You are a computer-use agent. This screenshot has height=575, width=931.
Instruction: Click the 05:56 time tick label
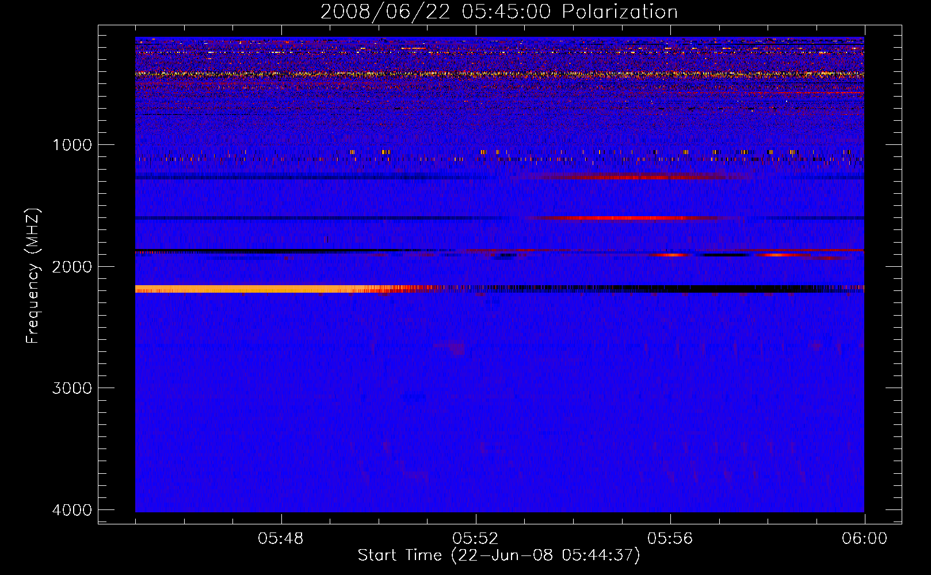[x=670, y=539]
